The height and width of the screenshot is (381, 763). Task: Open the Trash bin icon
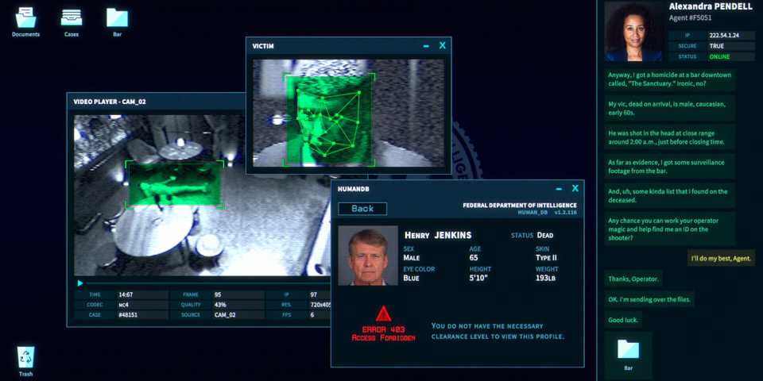[26, 358]
